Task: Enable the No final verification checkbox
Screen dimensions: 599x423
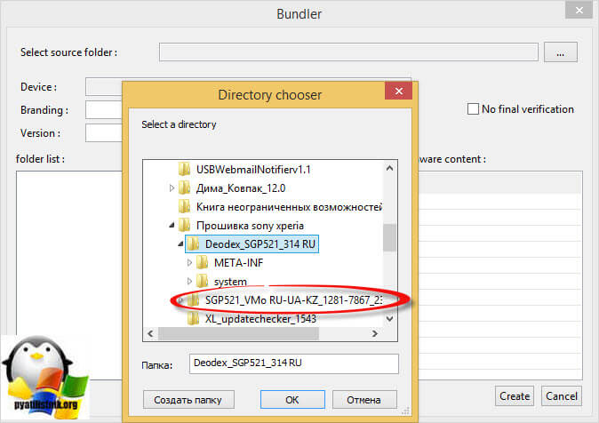Action: click(473, 109)
